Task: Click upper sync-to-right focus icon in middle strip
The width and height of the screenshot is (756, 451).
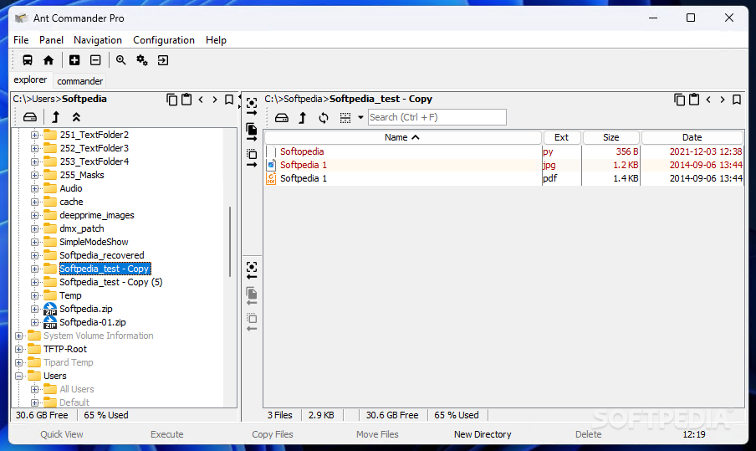Action: [252, 106]
